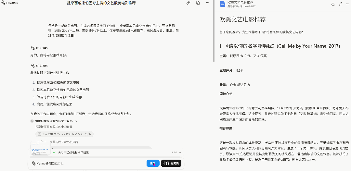
Task: Click the 搜索提摩西·查拉梅的电影作品 sub-step text
Action: tap(54, 127)
